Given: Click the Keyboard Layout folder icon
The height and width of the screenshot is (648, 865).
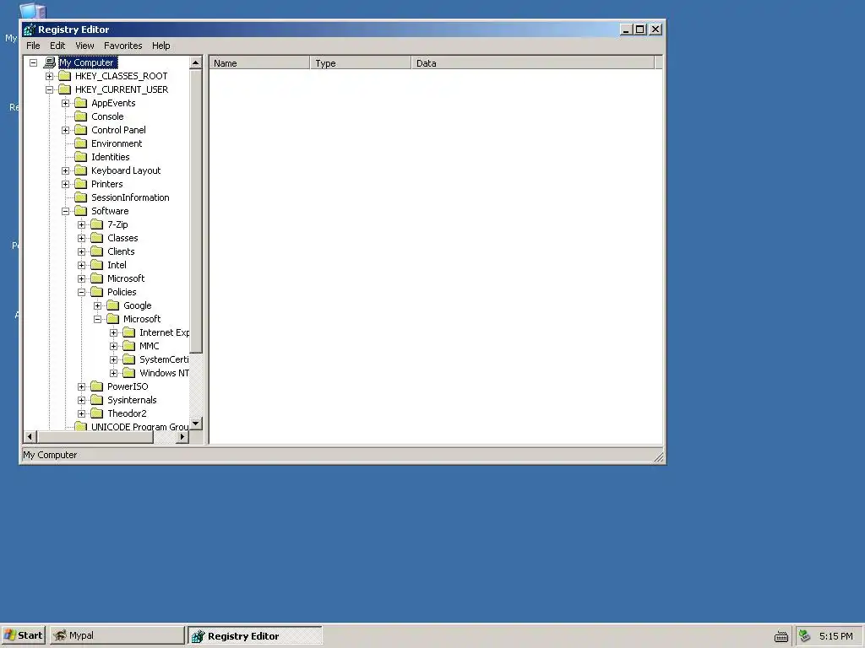Looking at the screenshot, I should pyautogui.click(x=81, y=170).
